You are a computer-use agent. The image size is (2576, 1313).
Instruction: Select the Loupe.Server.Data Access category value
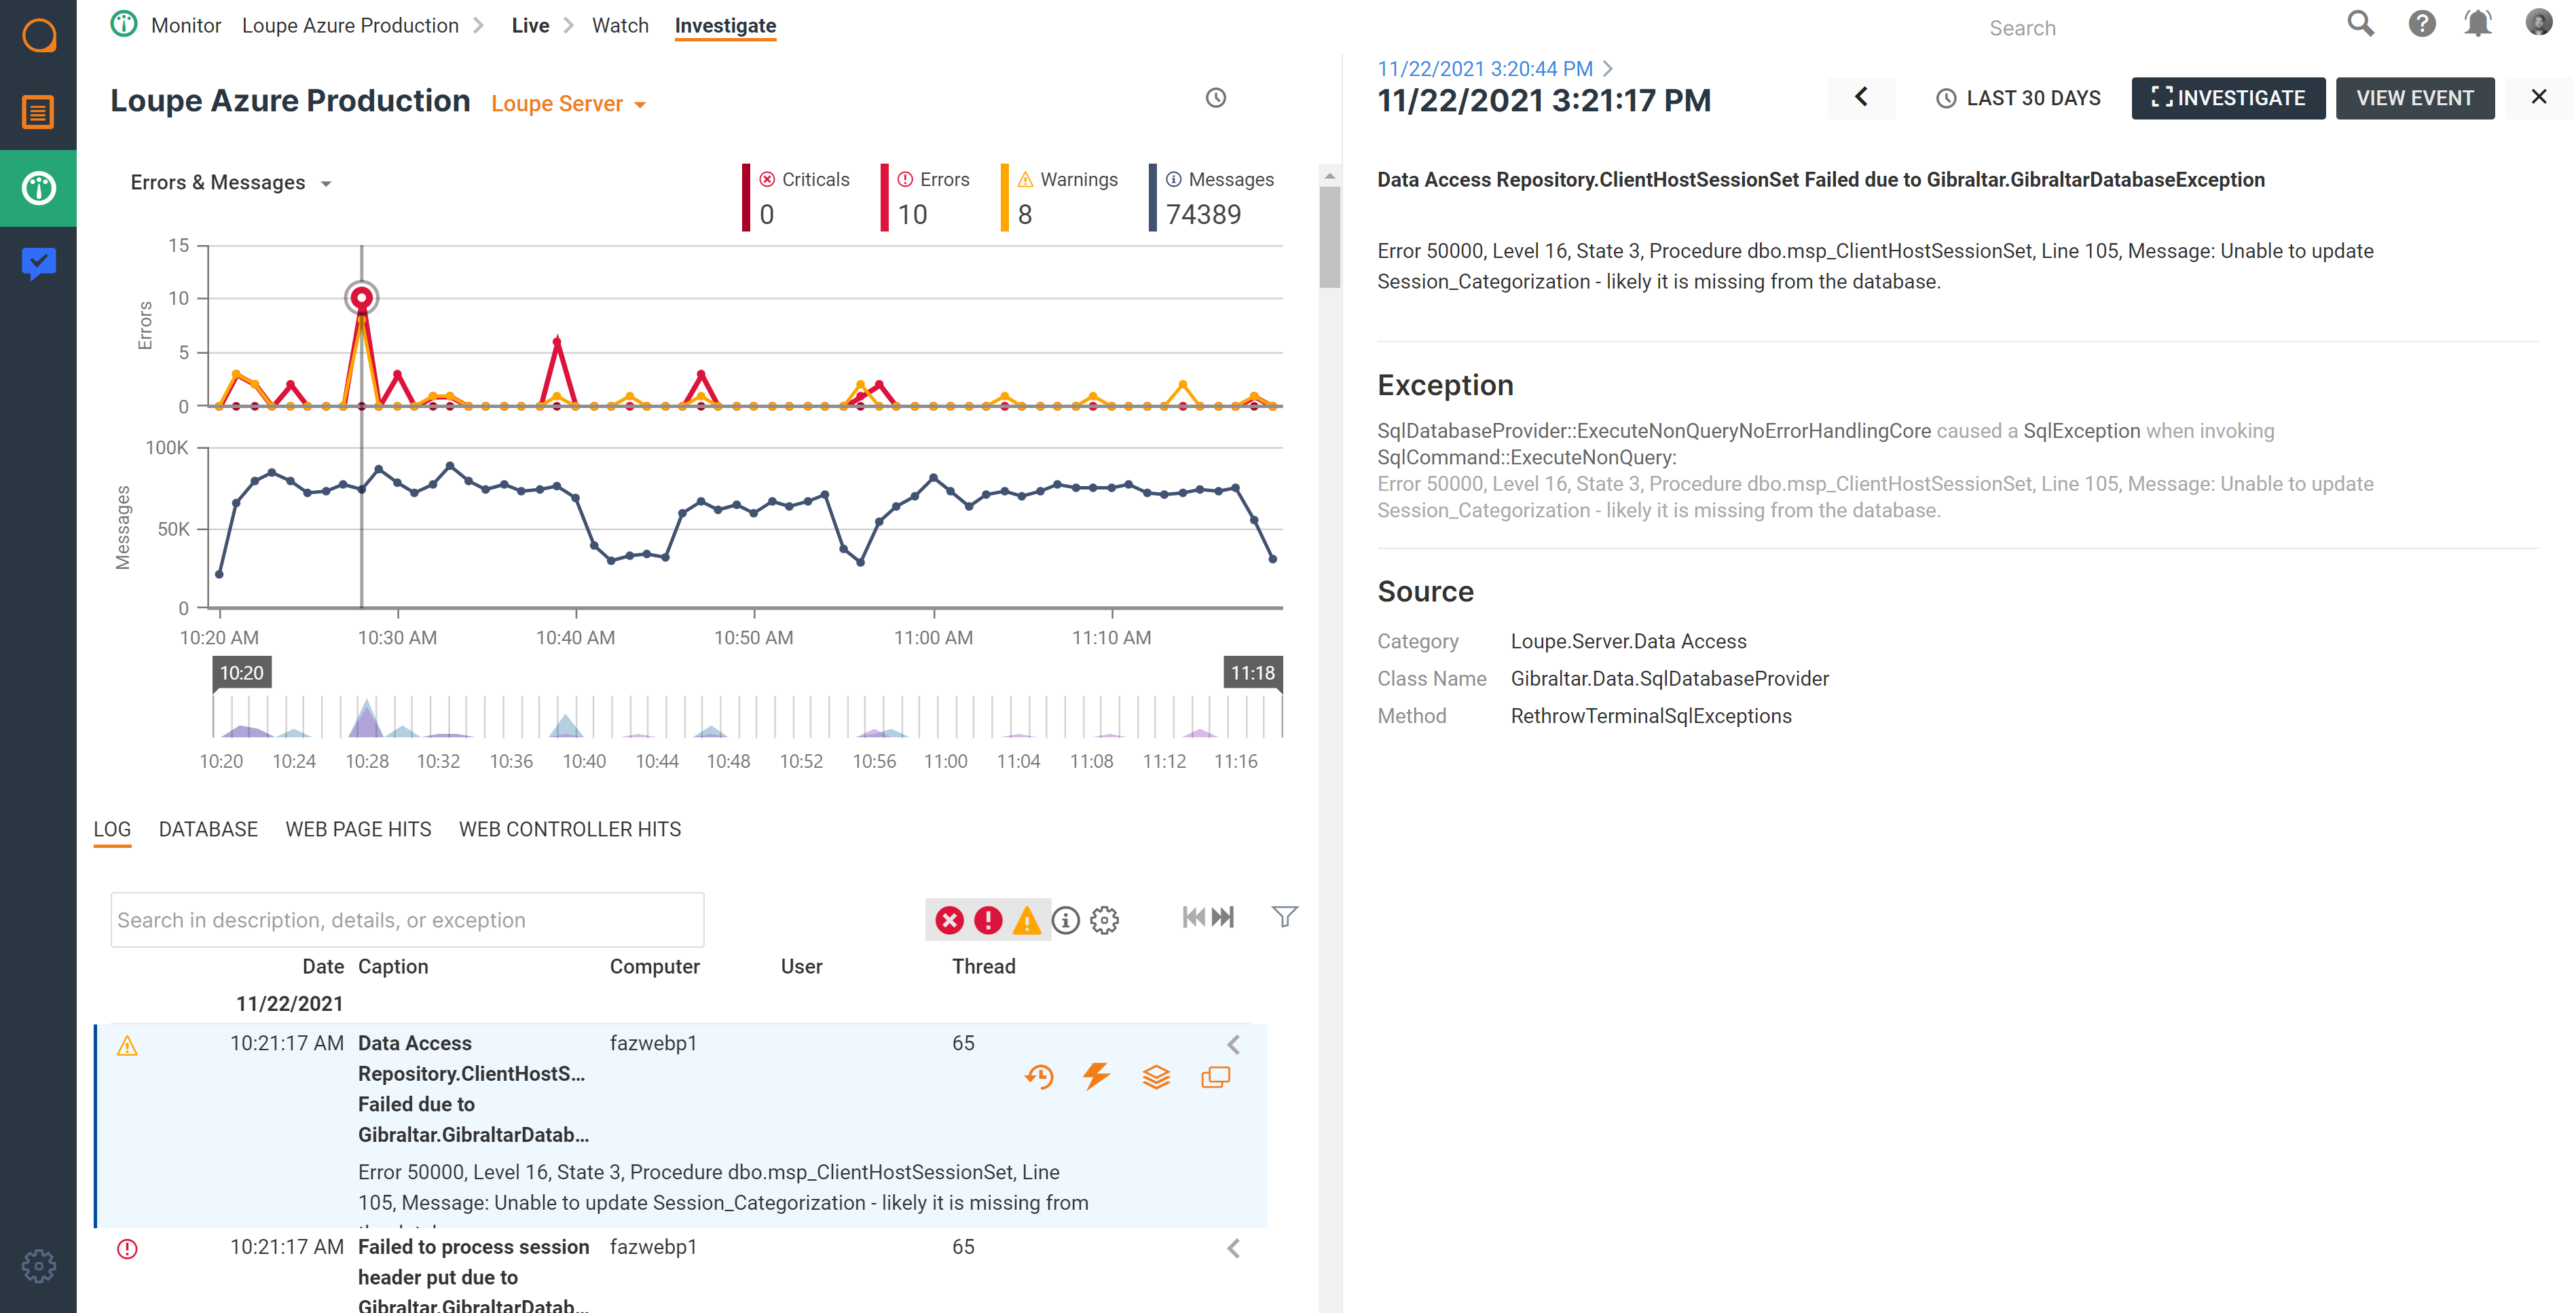pyautogui.click(x=1628, y=641)
